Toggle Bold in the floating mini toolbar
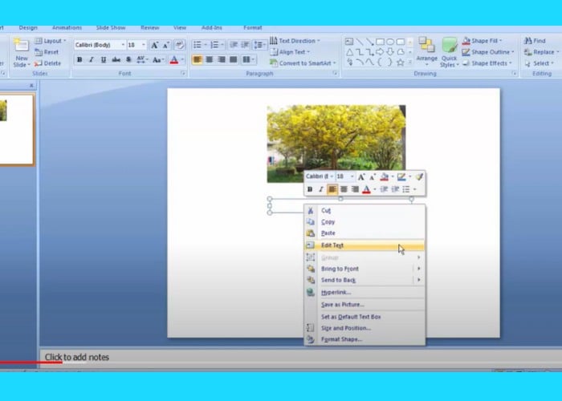 (310, 189)
